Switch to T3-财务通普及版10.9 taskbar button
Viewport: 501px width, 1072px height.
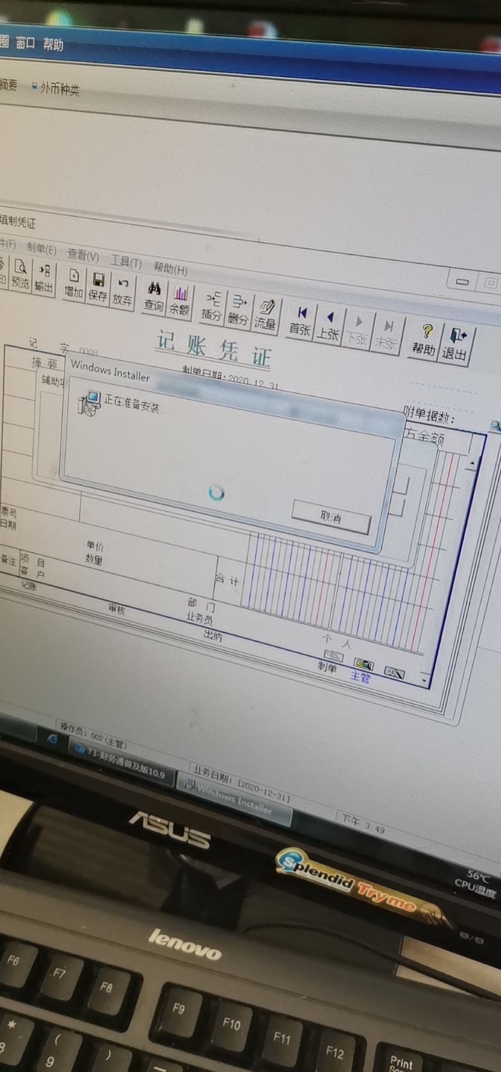pyautogui.click(x=120, y=762)
